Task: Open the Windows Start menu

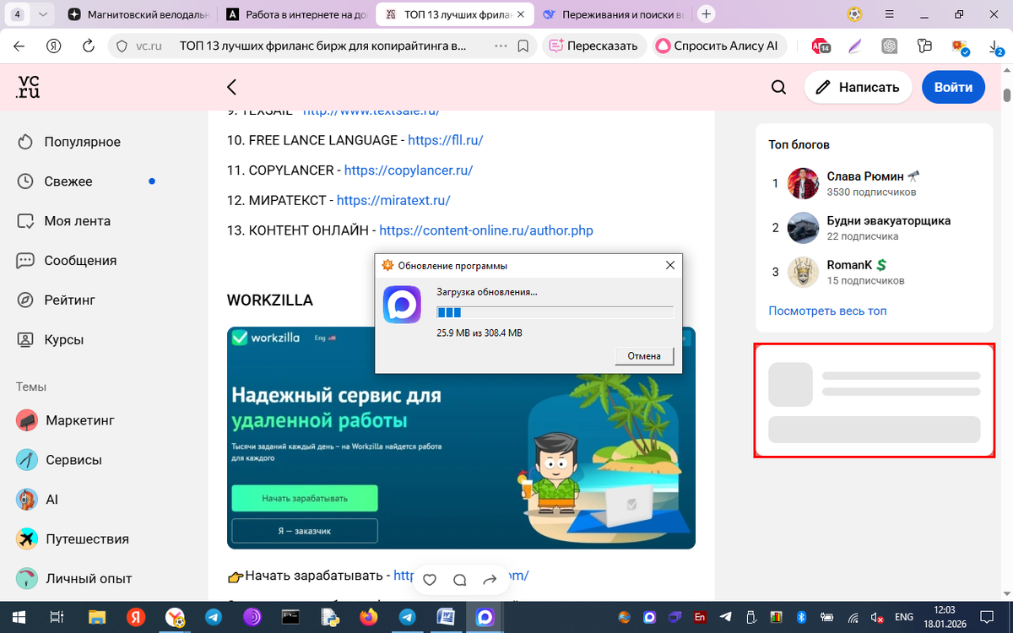Action: [17, 617]
